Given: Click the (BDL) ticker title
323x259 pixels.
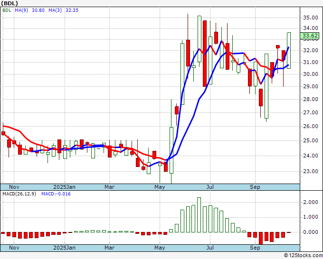Looking at the screenshot, I should click(x=11, y=4).
